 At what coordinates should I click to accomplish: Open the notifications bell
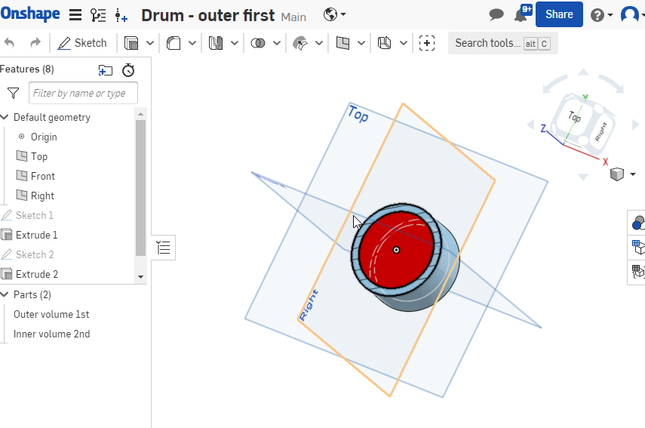[520, 14]
